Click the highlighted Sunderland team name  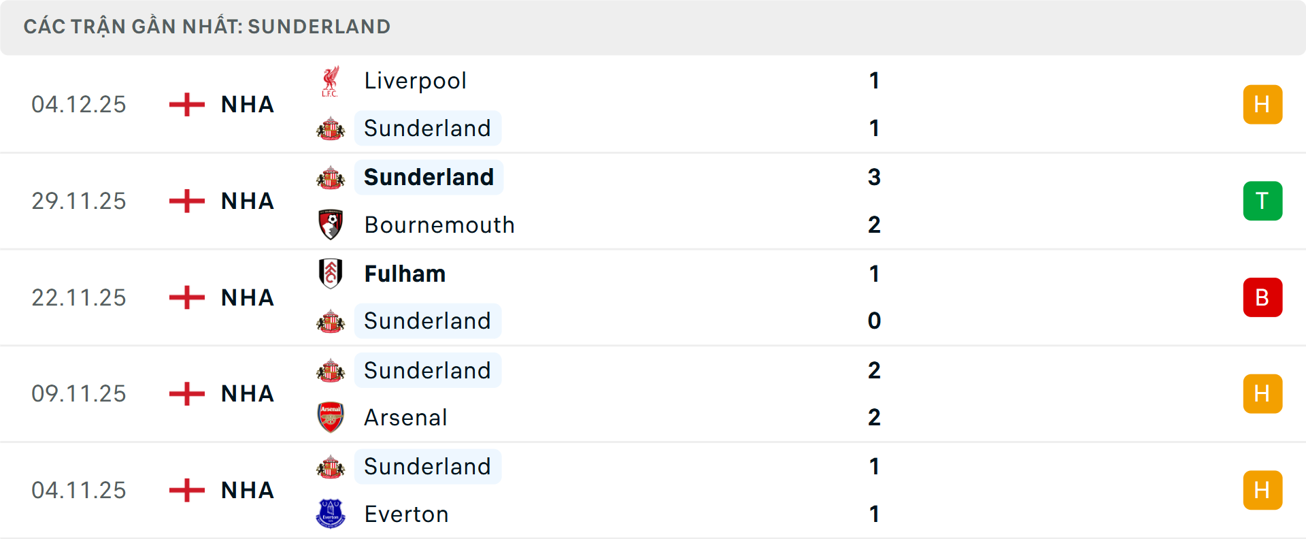point(429,177)
